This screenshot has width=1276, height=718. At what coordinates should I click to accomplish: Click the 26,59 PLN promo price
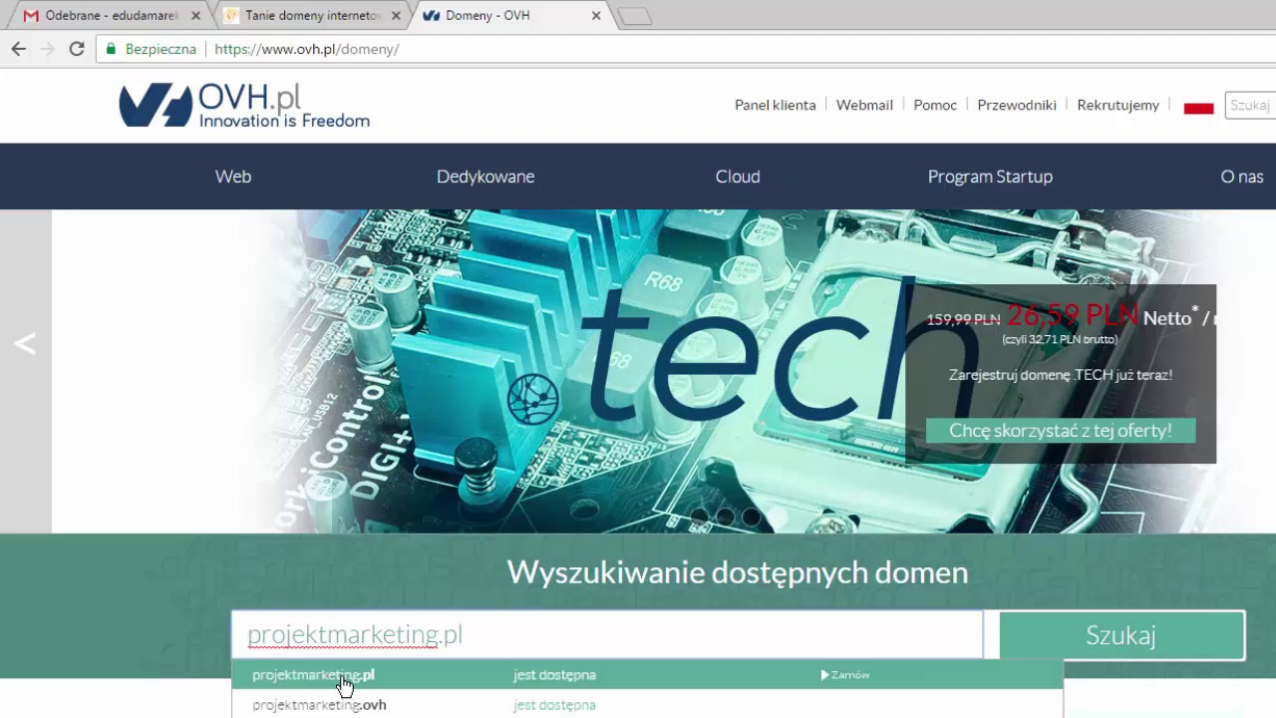1072,315
